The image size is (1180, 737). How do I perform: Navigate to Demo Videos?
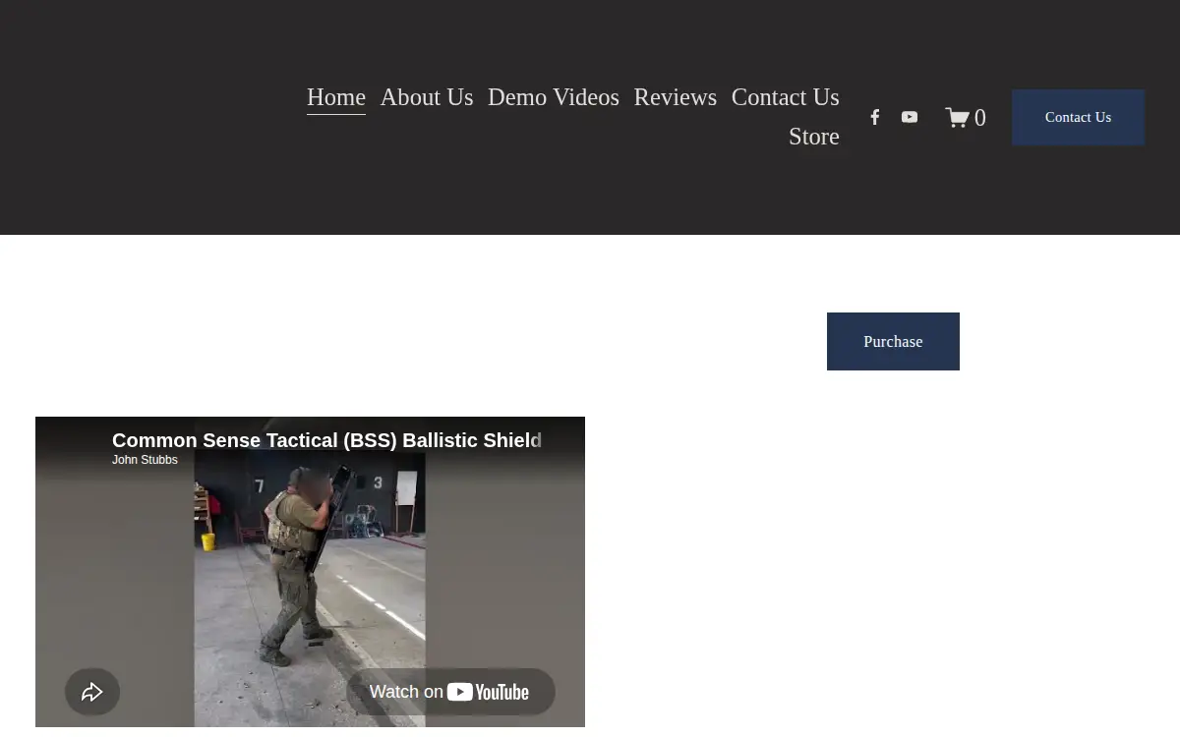pyautogui.click(x=554, y=97)
